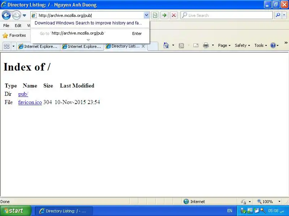Click the Size column header
The height and width of the screenshot is (216, 289).
pyautogui.click(x=48, y=86)
